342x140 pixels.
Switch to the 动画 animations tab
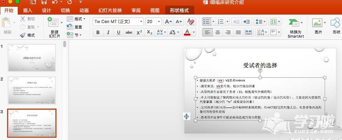coord(84,11)
